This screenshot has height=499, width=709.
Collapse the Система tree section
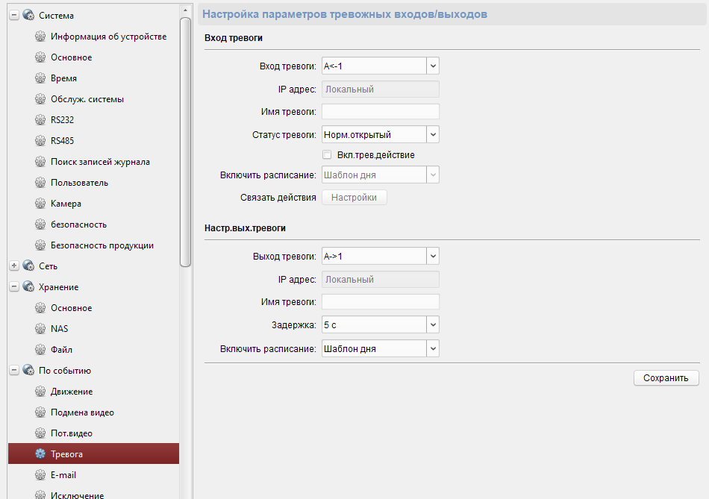pos(13,16)
